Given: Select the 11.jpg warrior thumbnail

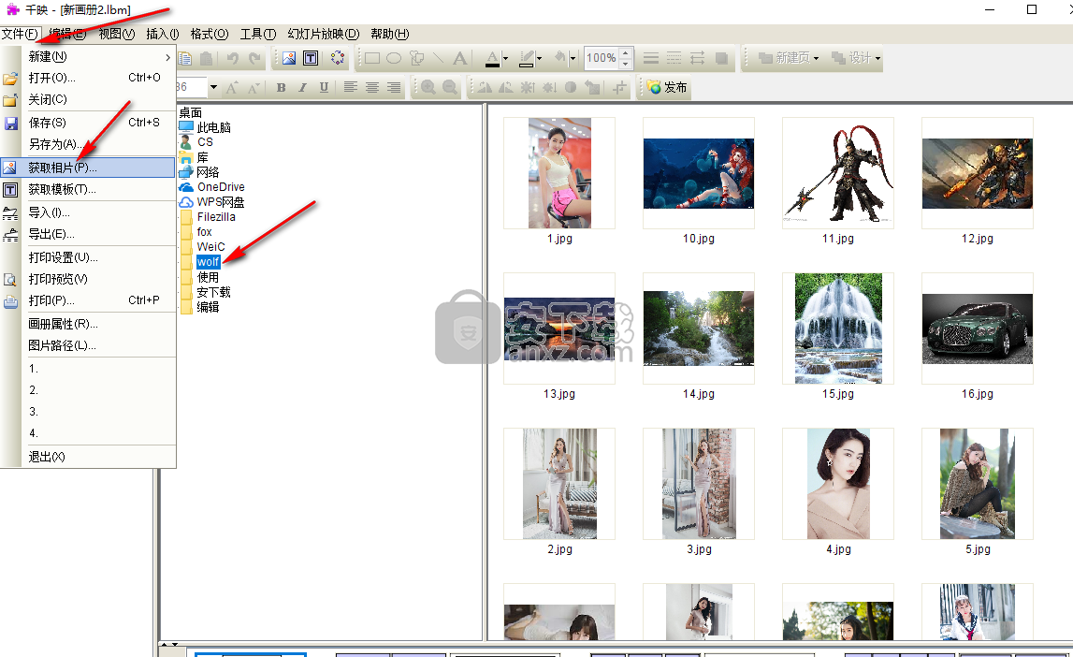Looking at the screenshot, I should coord(838,173).
